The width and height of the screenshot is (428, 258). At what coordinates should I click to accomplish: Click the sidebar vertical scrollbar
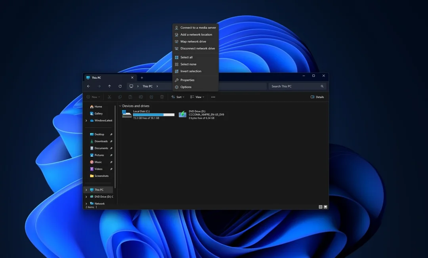115,147
